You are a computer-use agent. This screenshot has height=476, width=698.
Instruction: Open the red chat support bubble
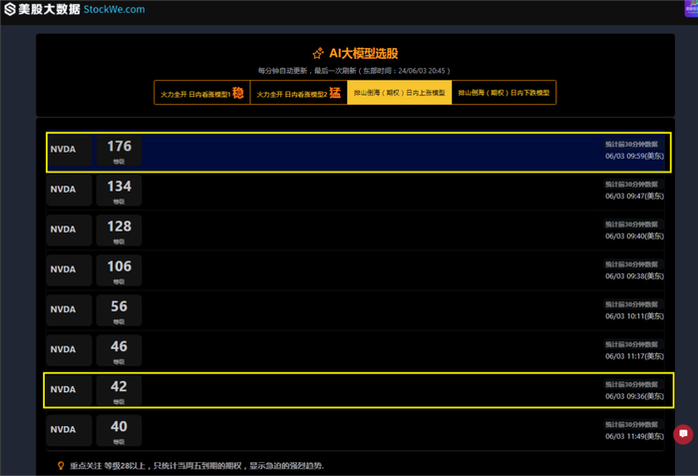pos(683,434)
